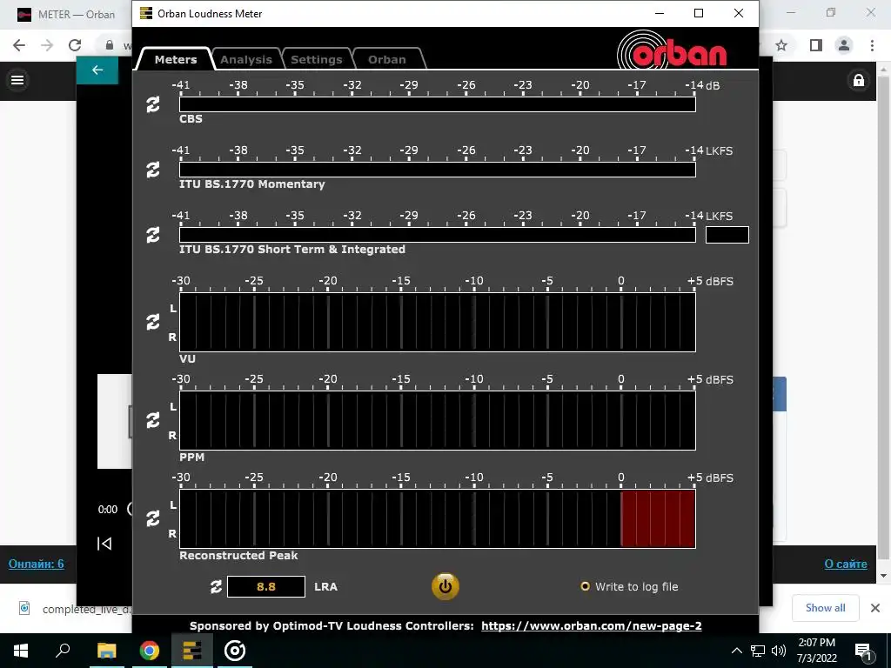Click the padlock icon on the web page

pyautogui.click(x=859, y=80)
